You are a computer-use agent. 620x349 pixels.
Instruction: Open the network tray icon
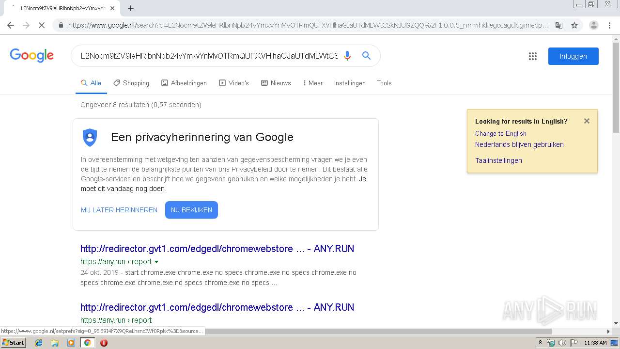click(x=551, y=343)
